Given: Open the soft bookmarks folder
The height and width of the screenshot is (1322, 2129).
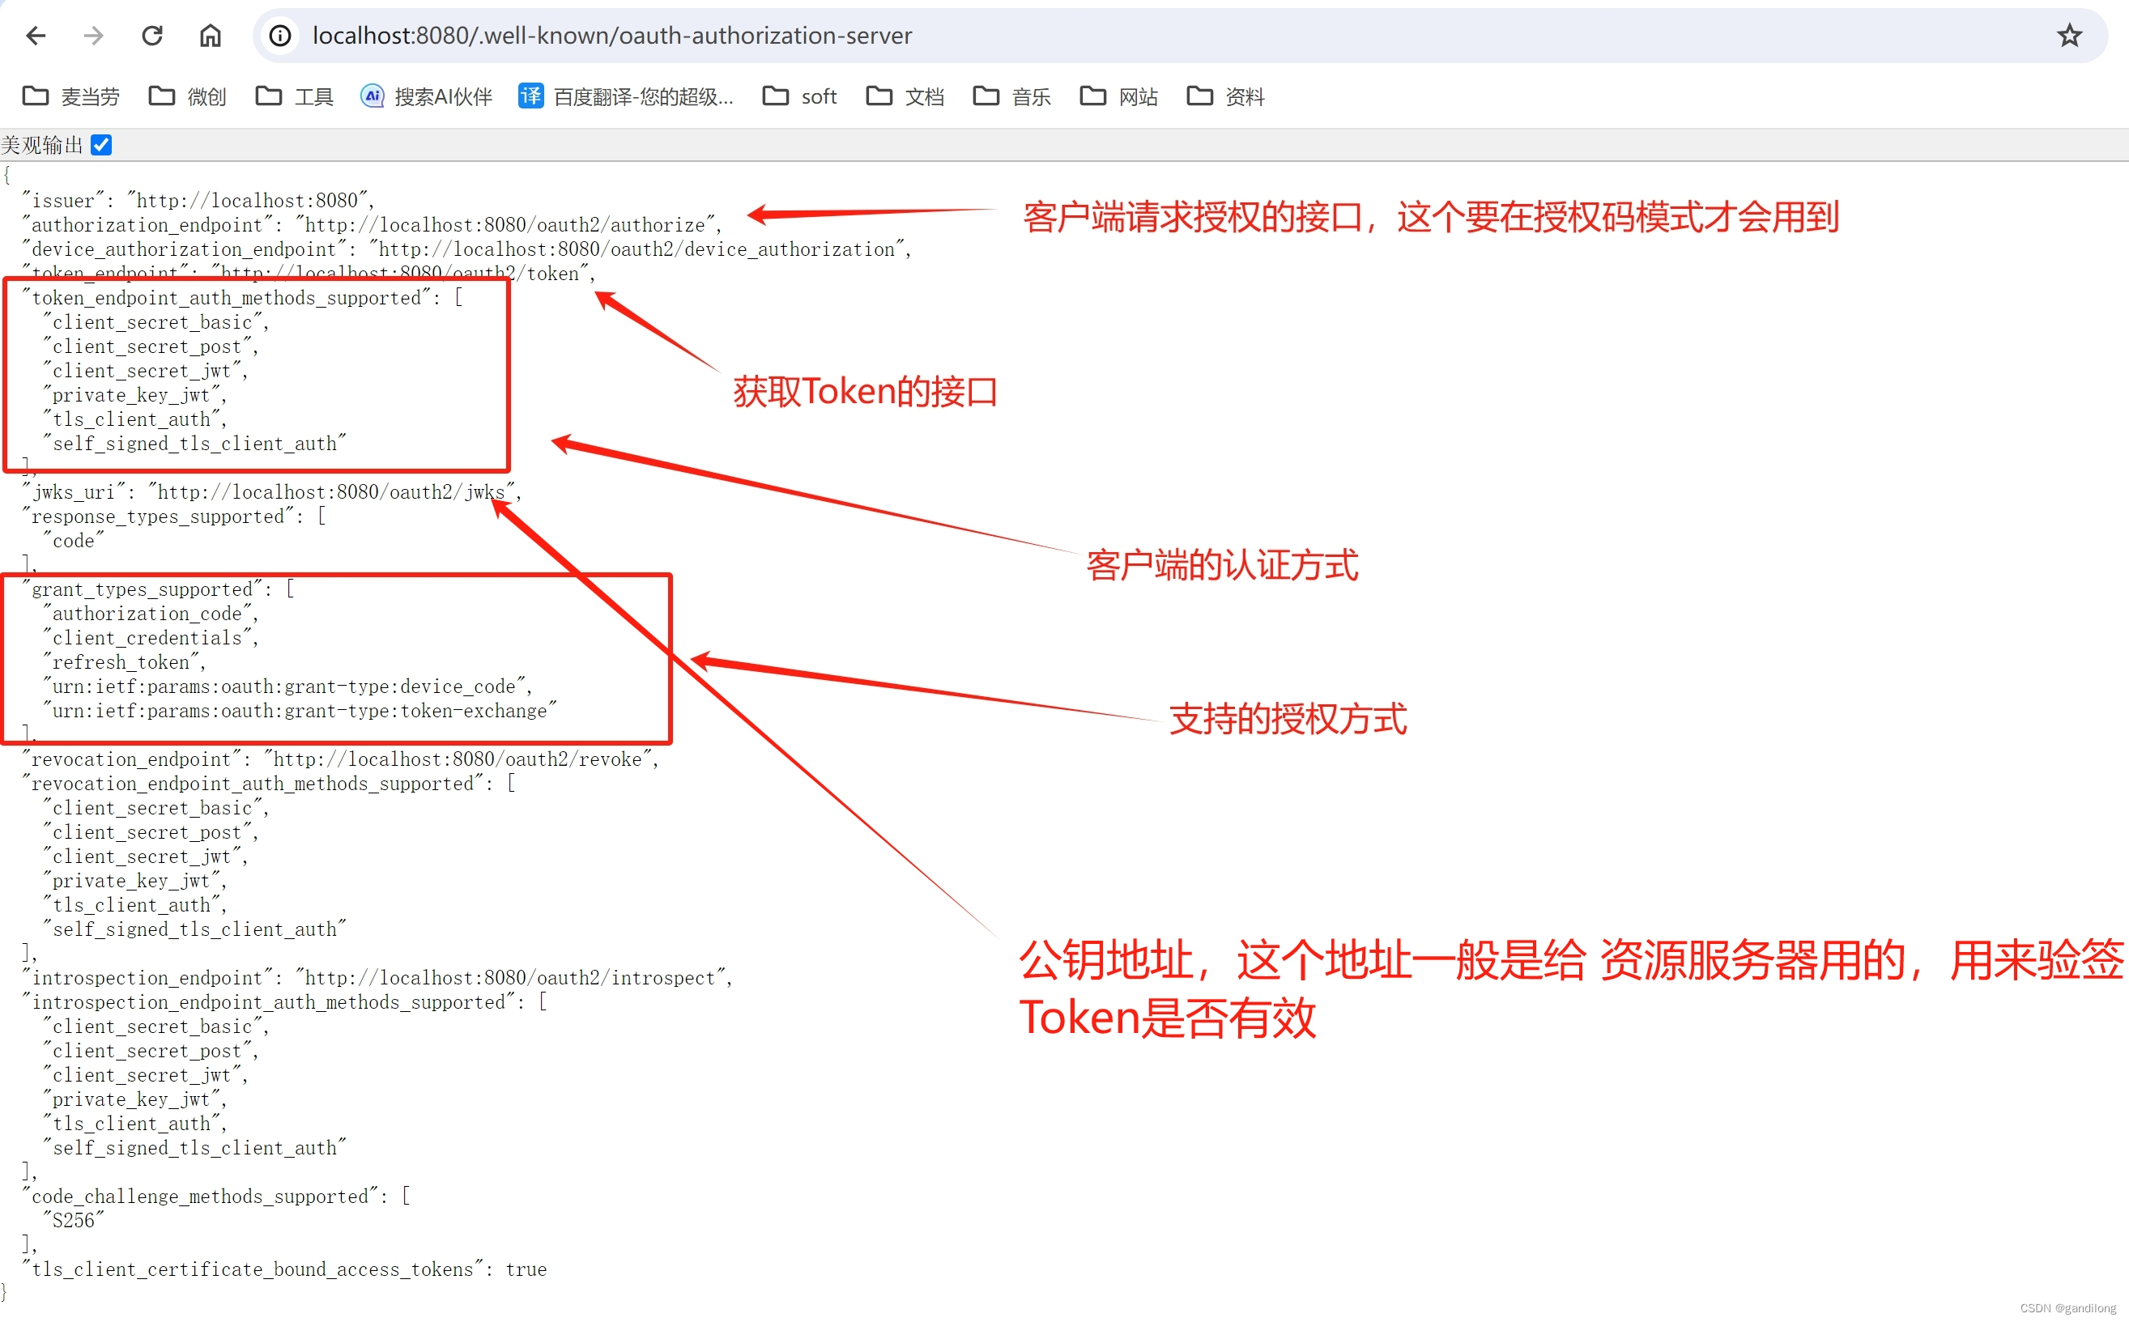Looking at the screenshot, I should pos(800,96).
